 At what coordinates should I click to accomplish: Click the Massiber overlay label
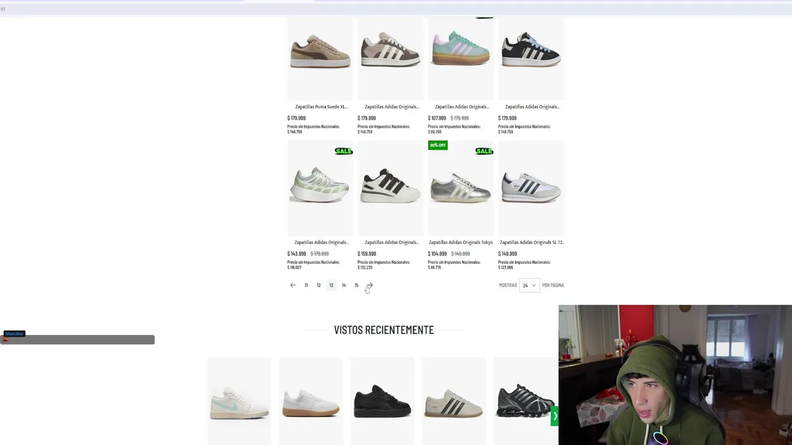pos(14,334)
